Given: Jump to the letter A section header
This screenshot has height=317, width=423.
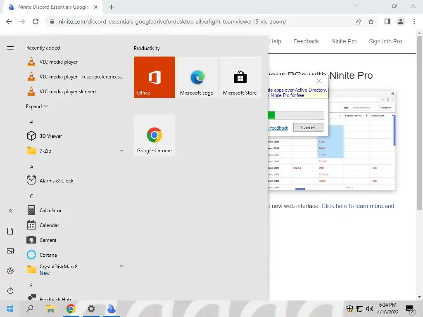Looking at the screenshot, I should tap(31, 166).
